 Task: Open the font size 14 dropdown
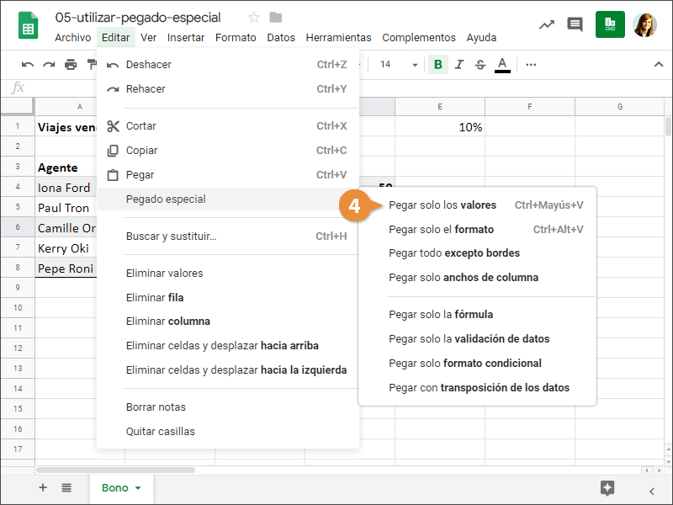399,65
